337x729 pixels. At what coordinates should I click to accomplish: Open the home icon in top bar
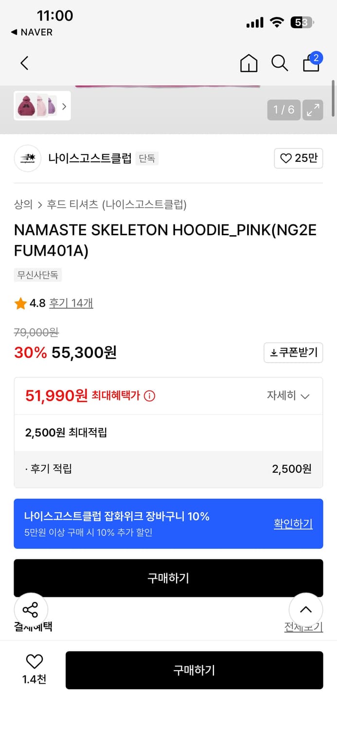[248, 63]
